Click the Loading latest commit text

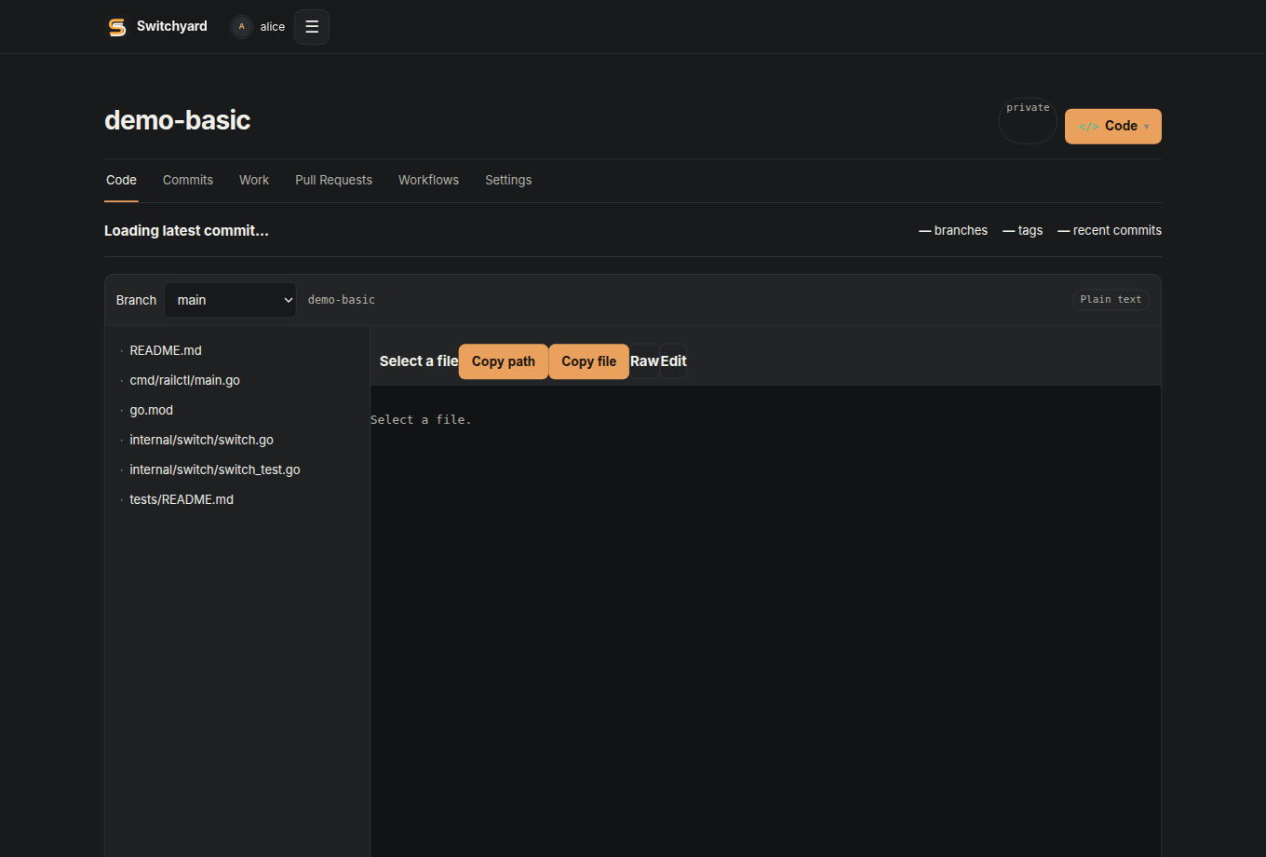[x=186, y=231]
